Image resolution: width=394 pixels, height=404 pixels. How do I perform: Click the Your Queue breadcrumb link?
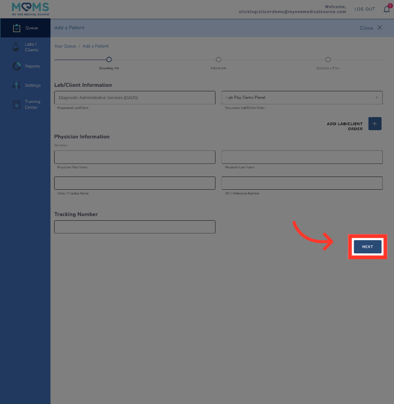pyautogui.click(x=65, y=46)
